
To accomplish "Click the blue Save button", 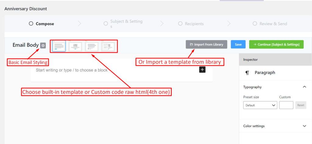I will point(238,44).
